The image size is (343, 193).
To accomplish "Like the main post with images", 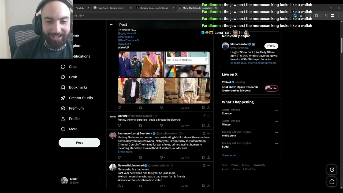I will (x=161, y=107).
